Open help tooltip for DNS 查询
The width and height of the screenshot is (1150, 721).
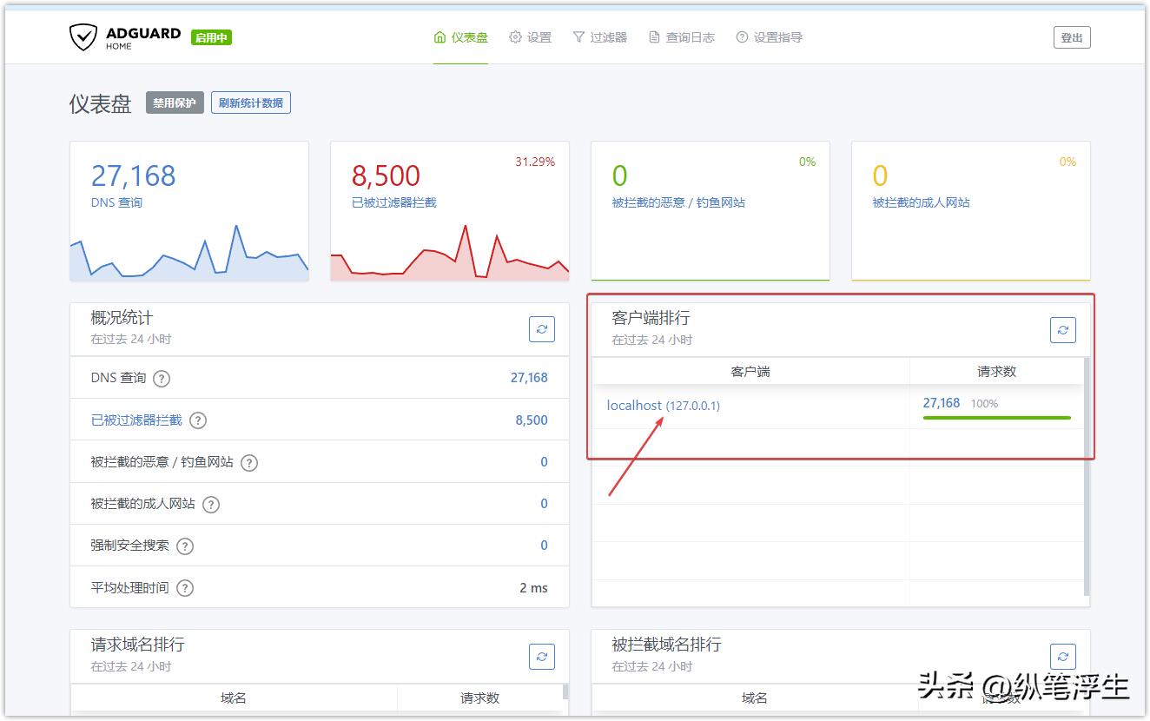pos(162,378)
